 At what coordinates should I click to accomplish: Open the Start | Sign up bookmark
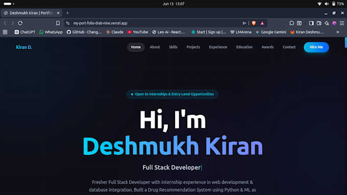coord(209,32)
